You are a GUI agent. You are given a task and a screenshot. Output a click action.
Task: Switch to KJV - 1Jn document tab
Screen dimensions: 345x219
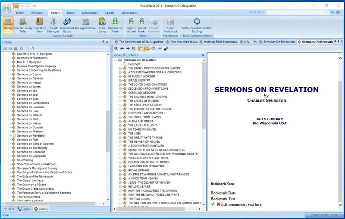(248, 42)
